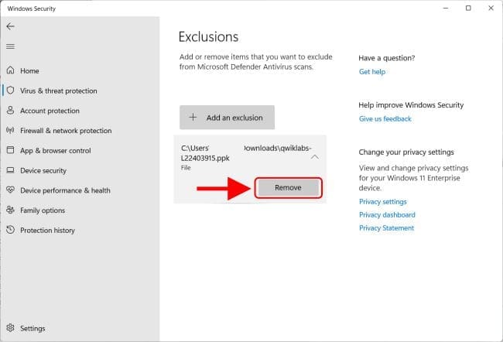Click Give us feedback link
The height and width of the screenshot is (342, 503).
(385, 119)
